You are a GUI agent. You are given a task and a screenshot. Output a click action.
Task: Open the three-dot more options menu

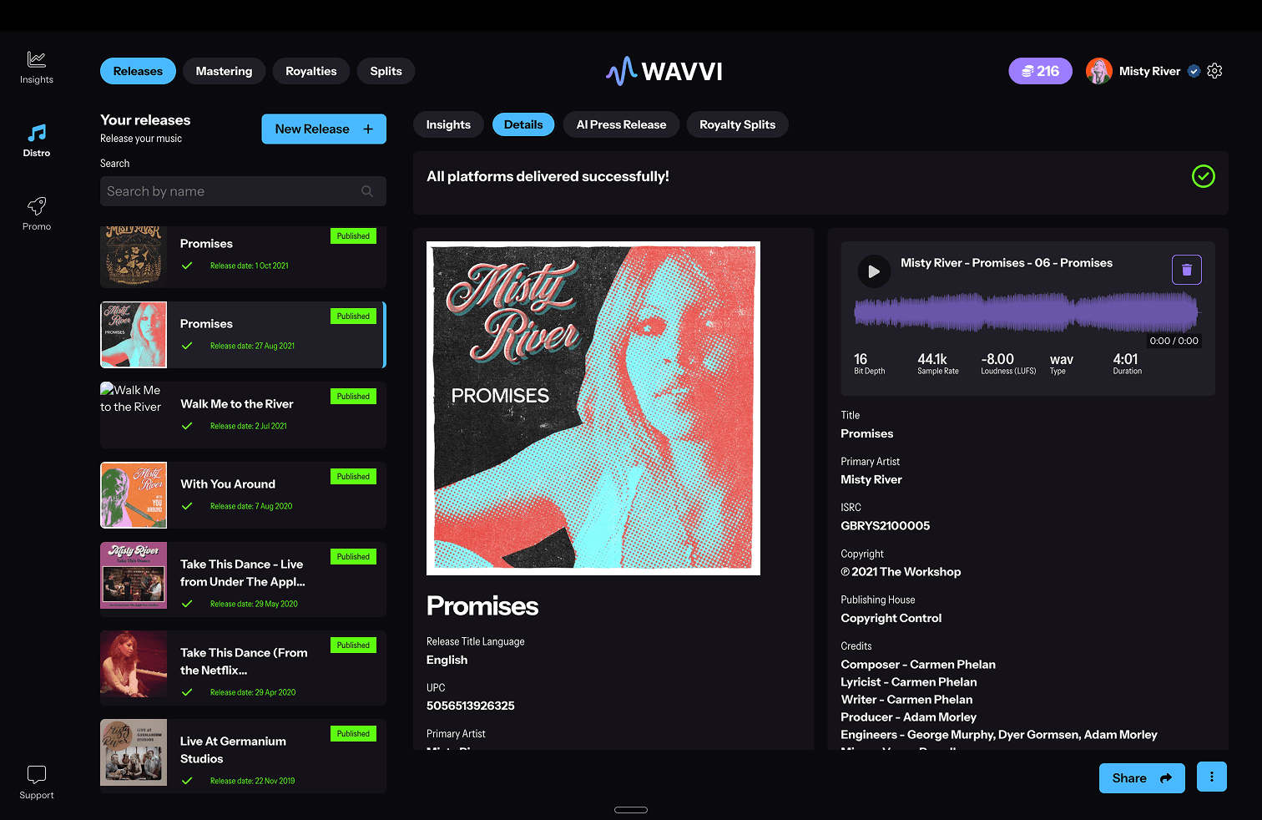1211,777
